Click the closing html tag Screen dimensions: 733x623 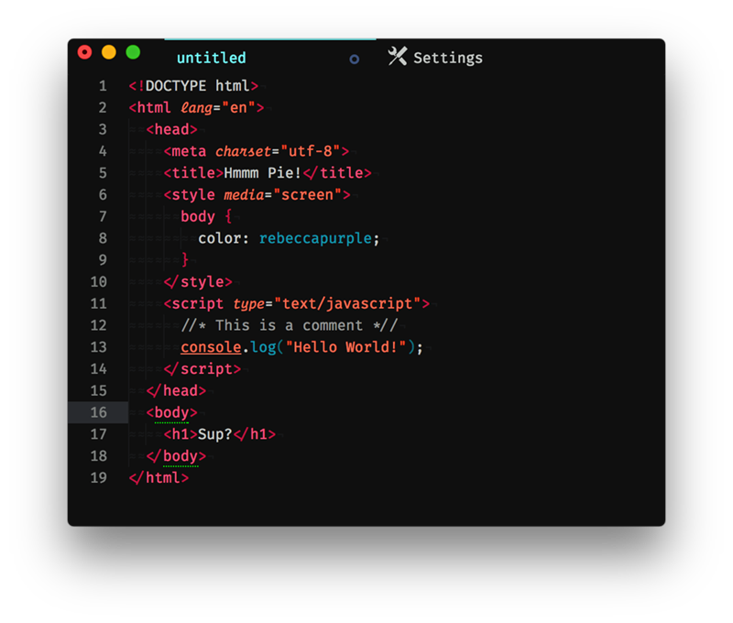(x=159, y=477)
